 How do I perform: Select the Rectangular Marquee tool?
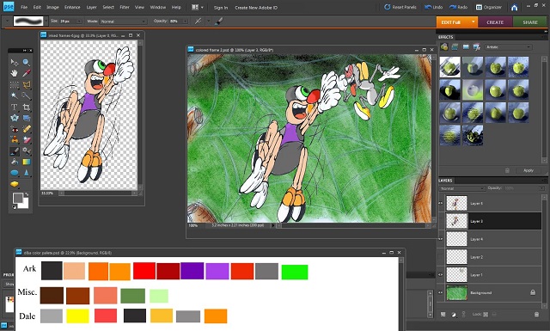[x=15, y=84]
